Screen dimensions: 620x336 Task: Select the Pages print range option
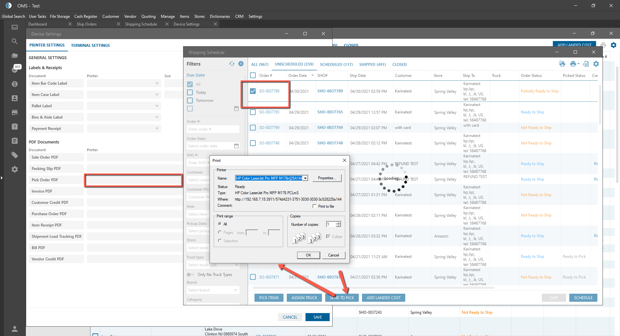(x=220, y=233)
